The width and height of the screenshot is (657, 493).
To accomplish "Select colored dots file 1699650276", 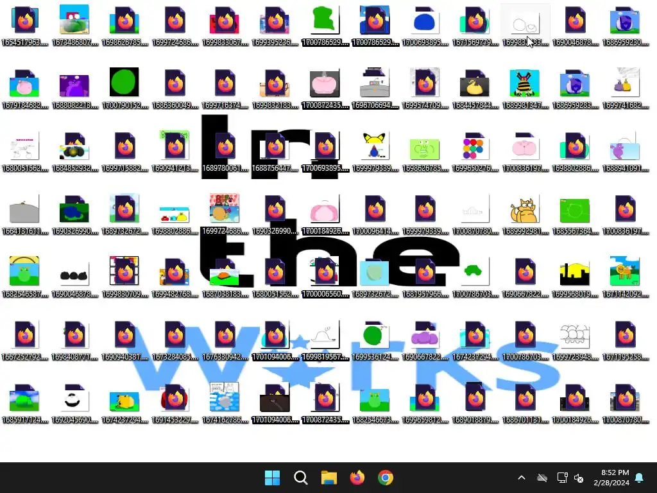I will pyautogui.click(x=475, y=151).
